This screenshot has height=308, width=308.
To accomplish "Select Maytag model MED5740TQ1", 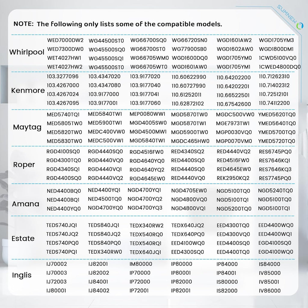I will coord(63,115).
